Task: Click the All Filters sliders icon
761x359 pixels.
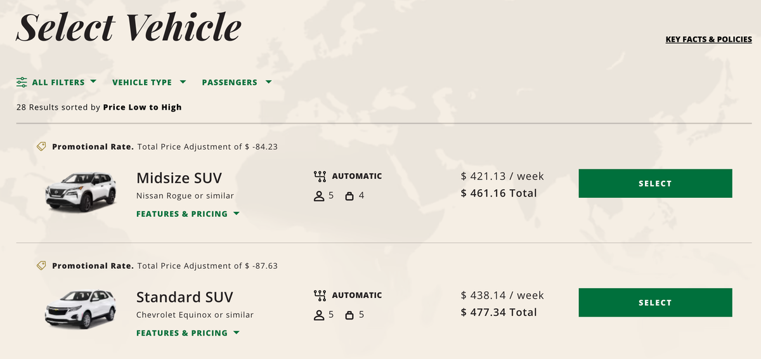Action: pos(22,82)
